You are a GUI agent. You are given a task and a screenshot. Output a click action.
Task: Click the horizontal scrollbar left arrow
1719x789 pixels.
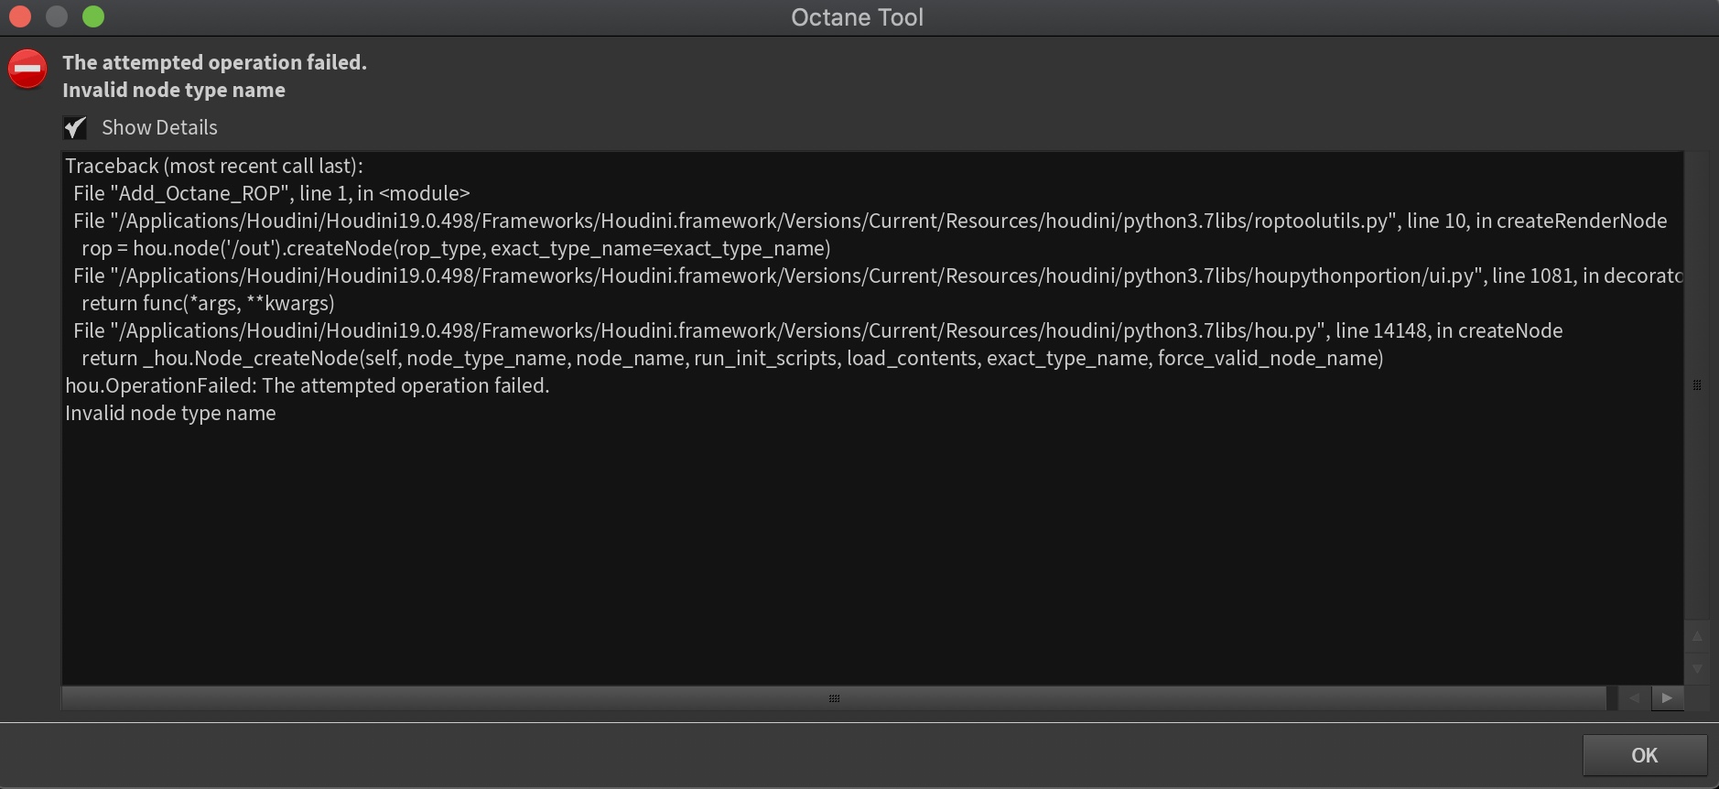(x=1634, y=697)
